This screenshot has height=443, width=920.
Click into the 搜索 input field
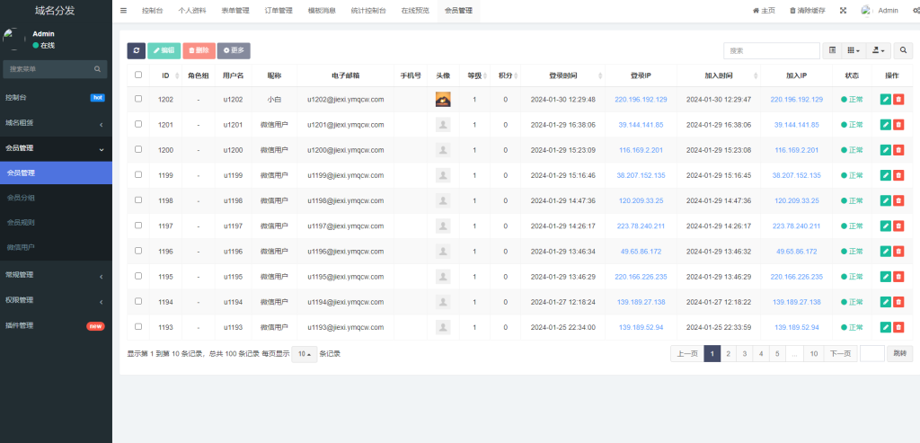click(x=771, y=51)
